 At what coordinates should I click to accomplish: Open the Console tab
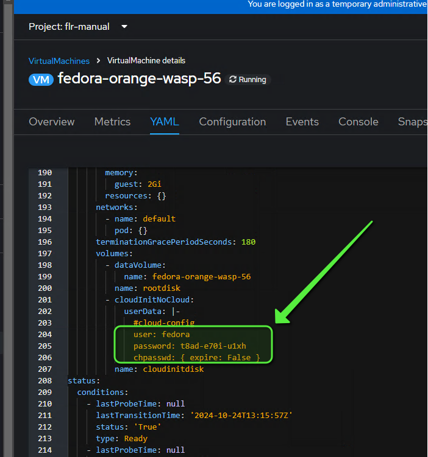tap(358, 122)
